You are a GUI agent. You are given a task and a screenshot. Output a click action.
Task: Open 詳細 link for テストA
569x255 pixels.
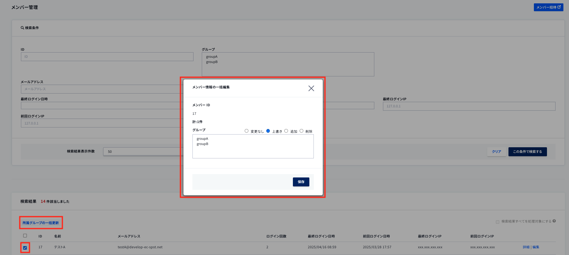526,247
